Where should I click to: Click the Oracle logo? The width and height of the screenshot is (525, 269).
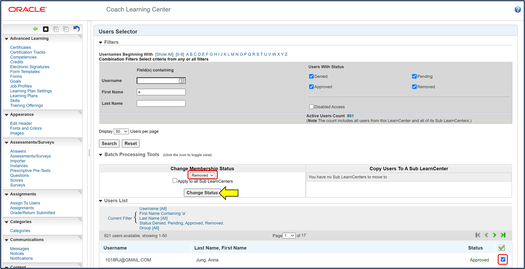(x=28, y=9)
